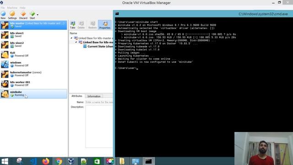Click the 'minikube start' command line text
This screenshot has width=293, height=165.
[147, 22]
